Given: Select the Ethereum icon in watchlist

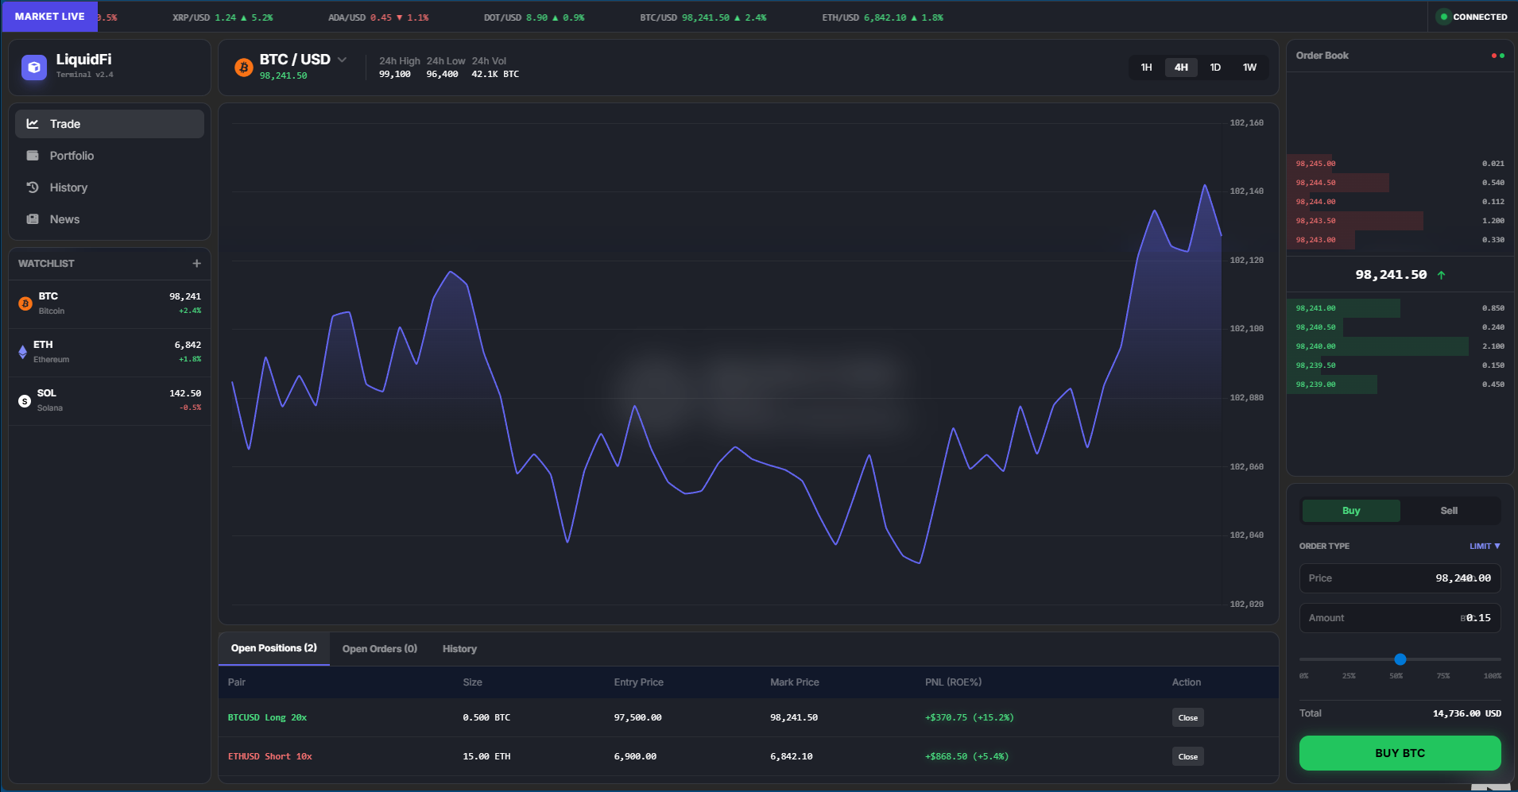Looking at the screenshot, I should [23, 351].
